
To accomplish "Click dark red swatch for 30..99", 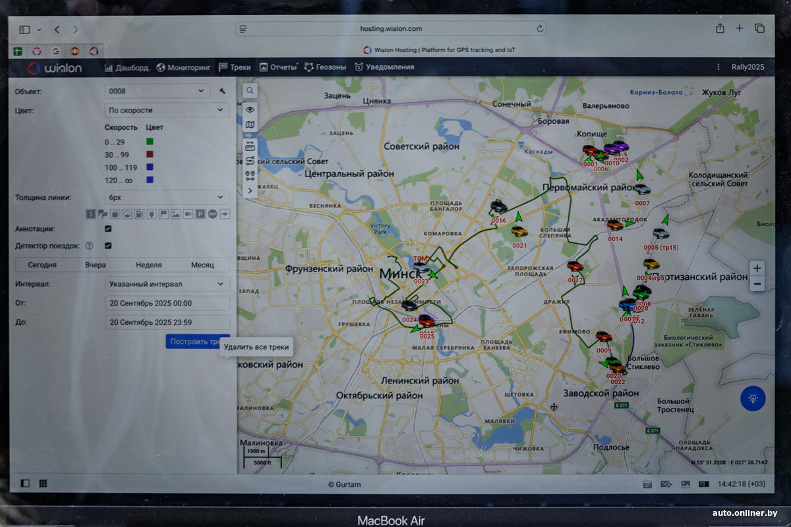I will click(x=150, y=154).
